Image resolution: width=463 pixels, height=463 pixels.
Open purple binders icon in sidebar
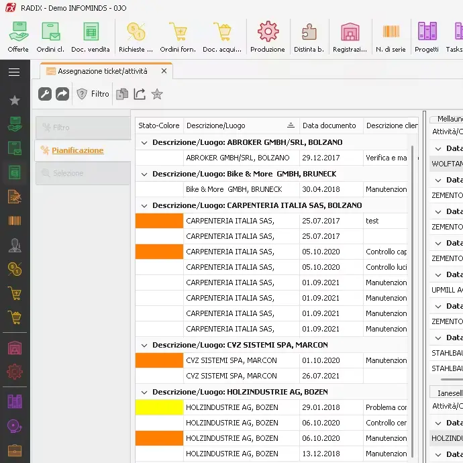point(15,401)
